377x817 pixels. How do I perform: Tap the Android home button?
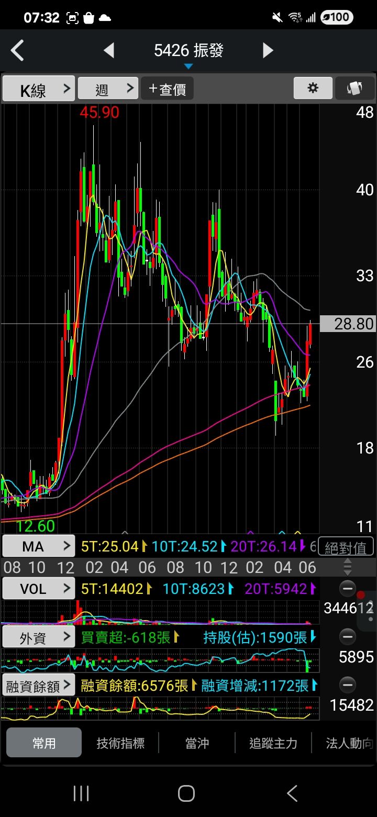coord(186,793)
